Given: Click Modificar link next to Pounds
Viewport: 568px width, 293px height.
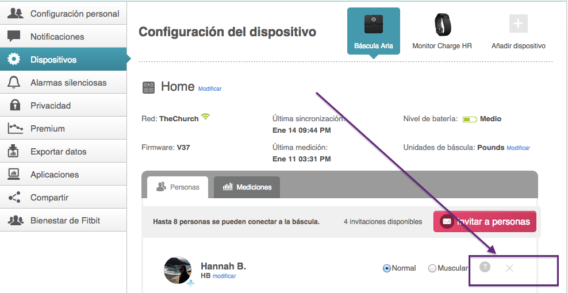Looking at the screenshot, I should [518, 148].
